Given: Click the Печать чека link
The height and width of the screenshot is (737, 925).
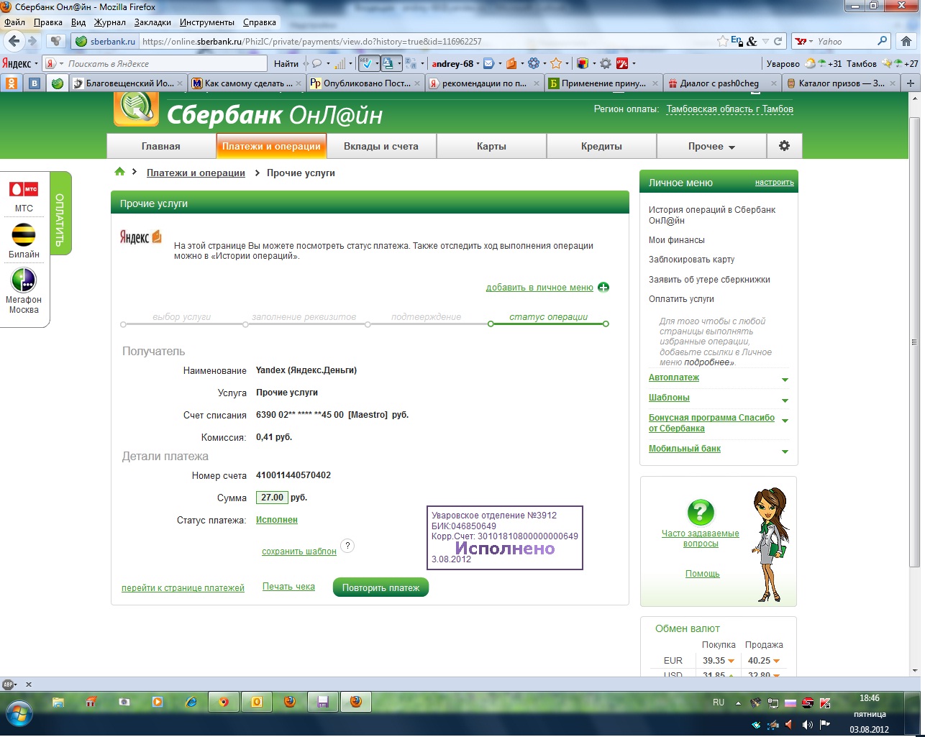Looking at the screenshot, I should pyautogui.click(x=288, y=587).
